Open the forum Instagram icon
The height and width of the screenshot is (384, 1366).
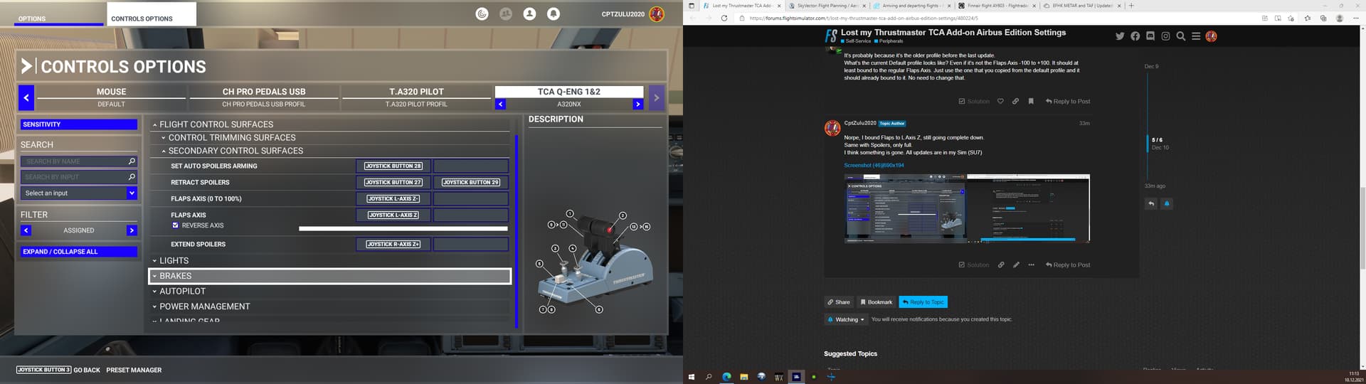coord(1165,36)
